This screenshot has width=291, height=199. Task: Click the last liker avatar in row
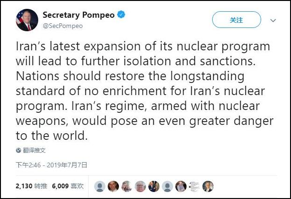click(x=208, y=186)
